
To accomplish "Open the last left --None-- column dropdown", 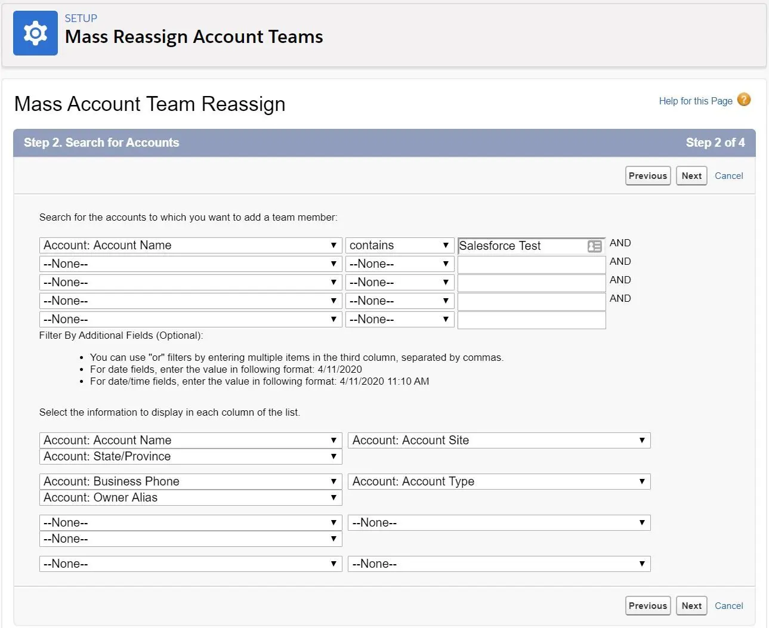I will click(x=191, y=564).
